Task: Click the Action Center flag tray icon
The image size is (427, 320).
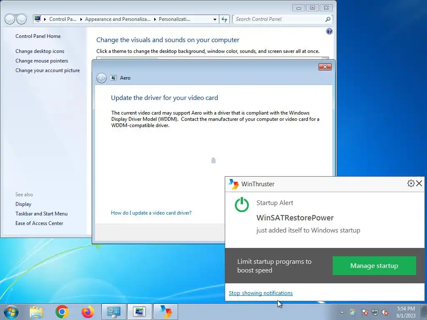Action: point(364,312)
